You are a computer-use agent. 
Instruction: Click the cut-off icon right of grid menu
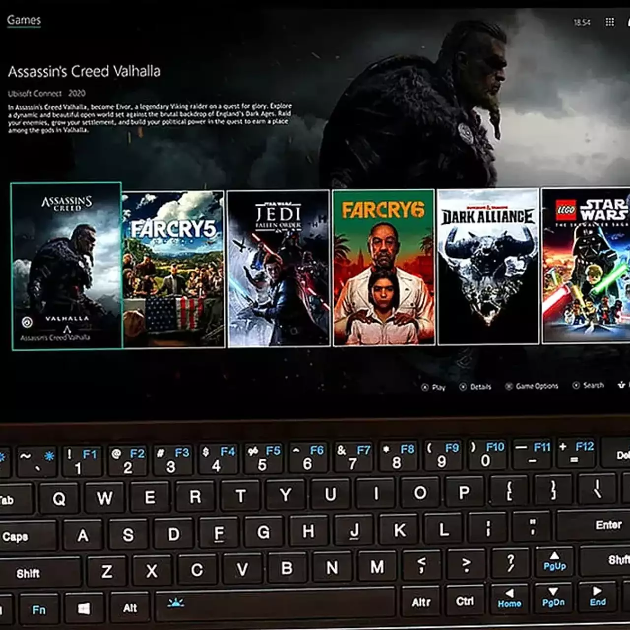click(x=628, y=22)
